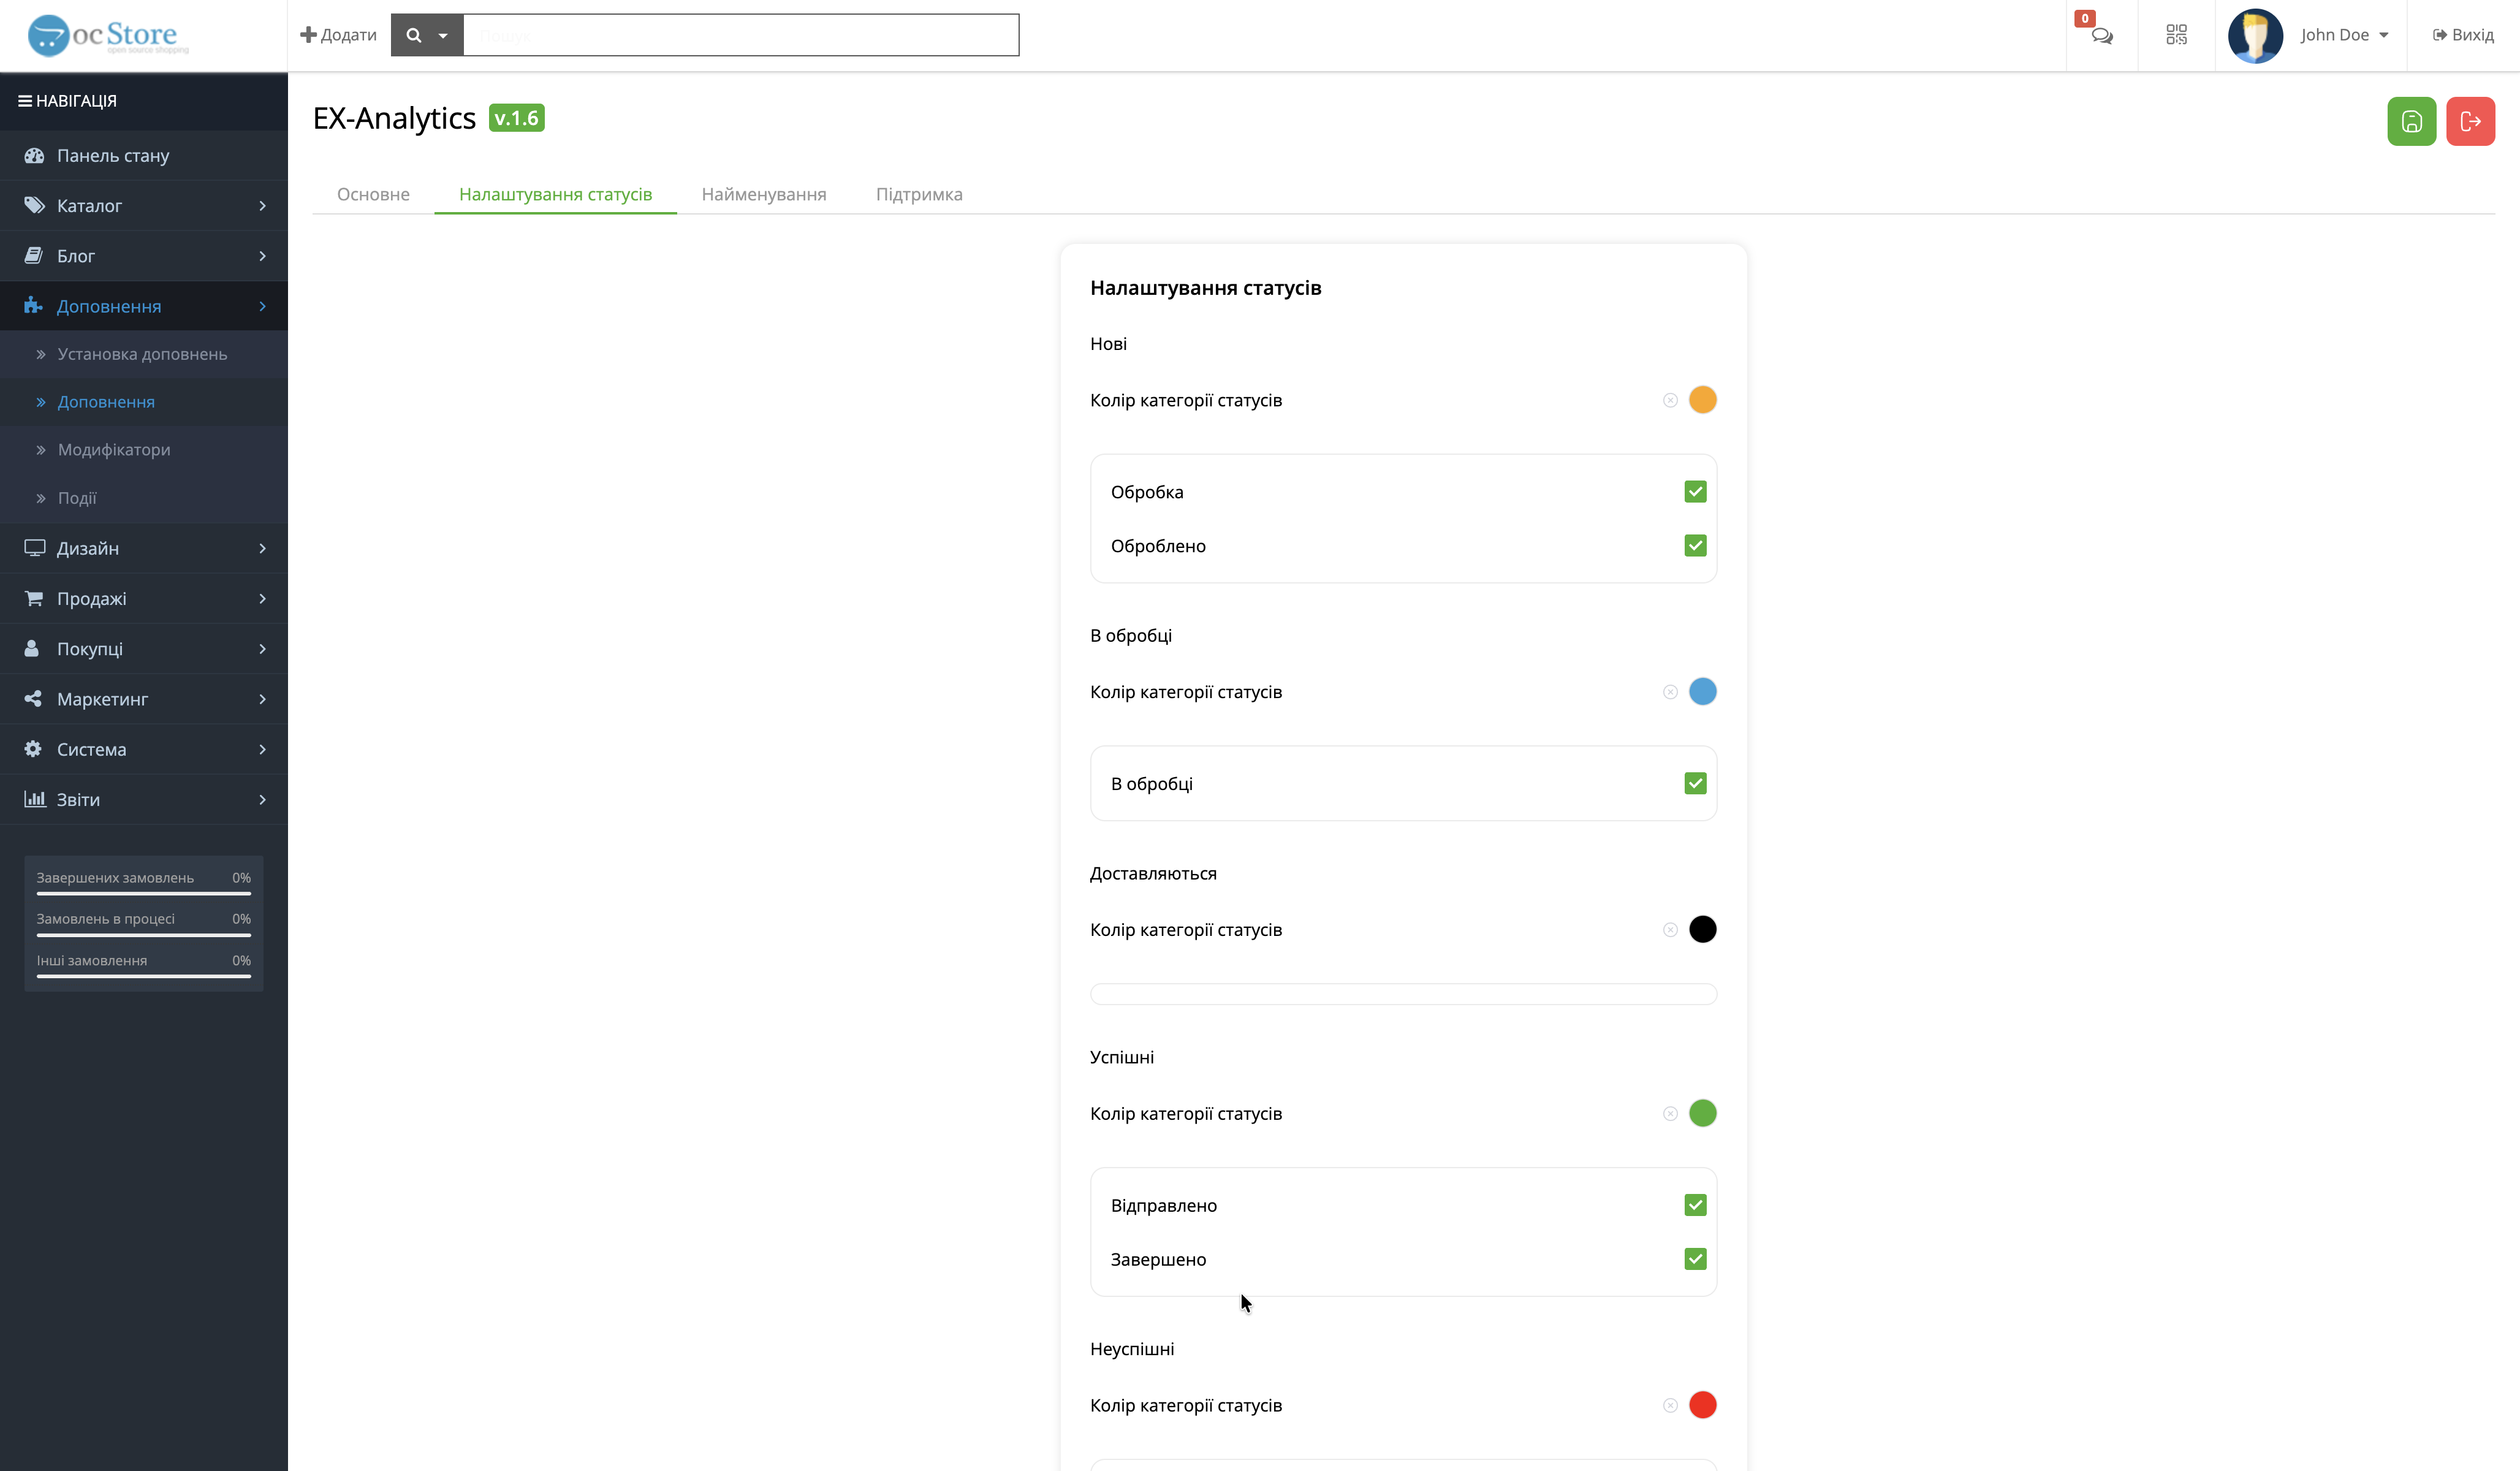Uncheck the Завершено status checkbox

coord(1694,1258)
